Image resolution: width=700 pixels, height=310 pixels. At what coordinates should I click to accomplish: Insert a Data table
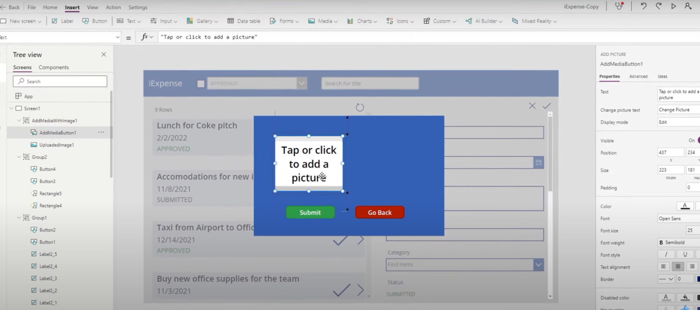click(x=243, y=21)
